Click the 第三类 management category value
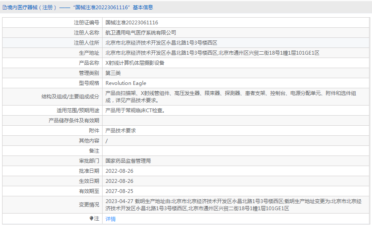This screenshot has height=227, width=372. pos(113,73)
